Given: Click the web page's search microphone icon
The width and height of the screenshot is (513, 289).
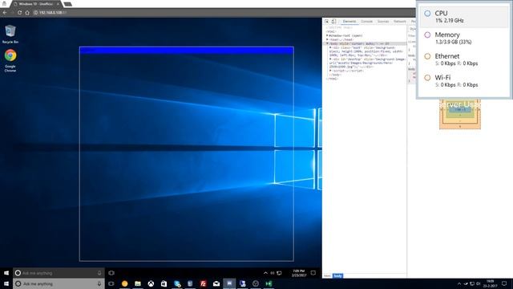Looking at the screenshot, I should [99, 273].
